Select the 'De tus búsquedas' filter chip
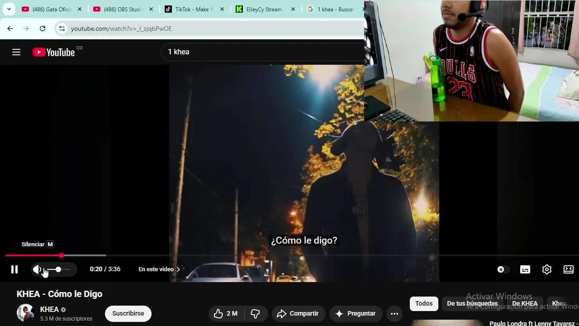579x326 pixels. 472,303
